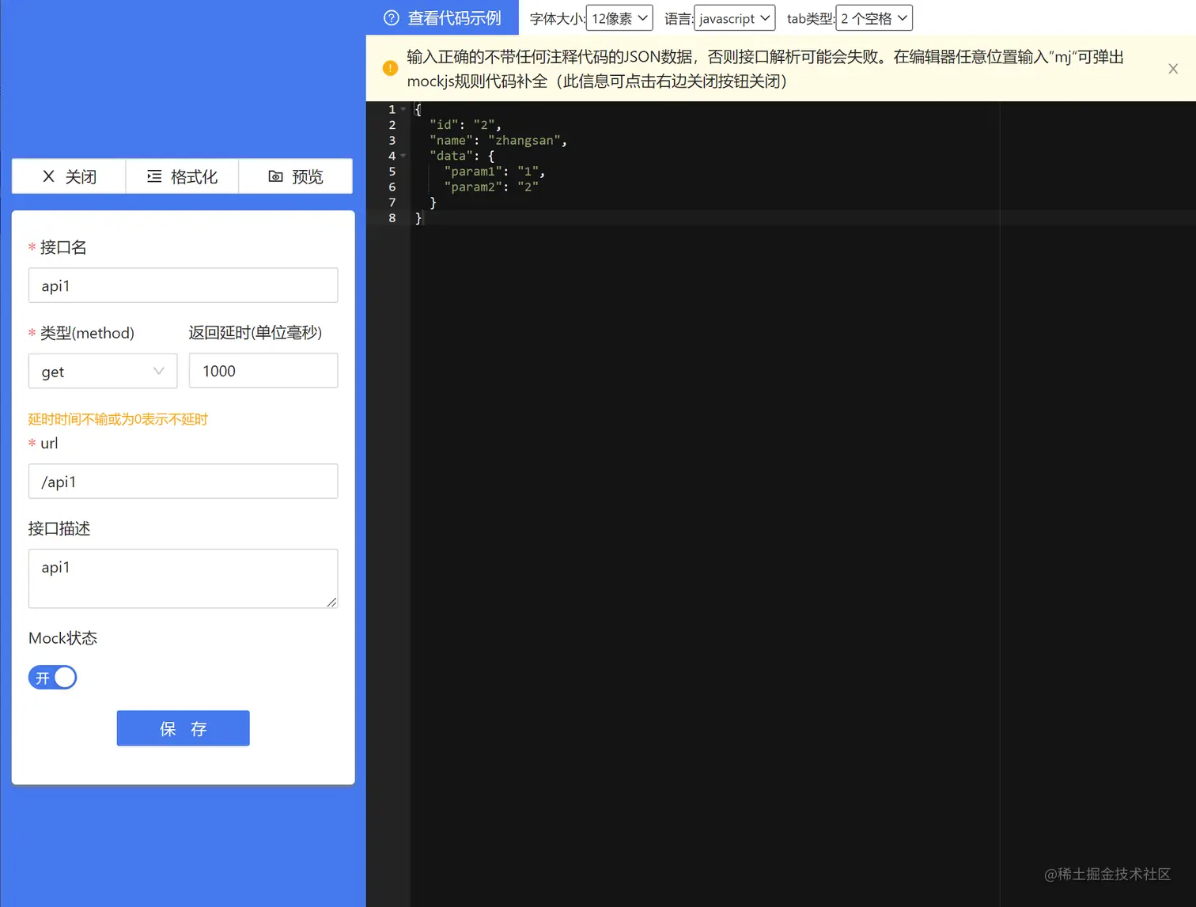The image size is (1196, 907).
Task: Click the Mock状态 label
Action: [62, 638]
